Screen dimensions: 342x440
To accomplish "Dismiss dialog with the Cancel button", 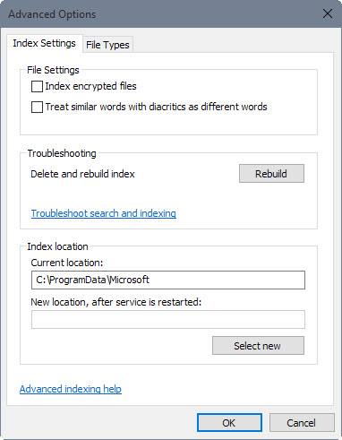I will (302, 423).
